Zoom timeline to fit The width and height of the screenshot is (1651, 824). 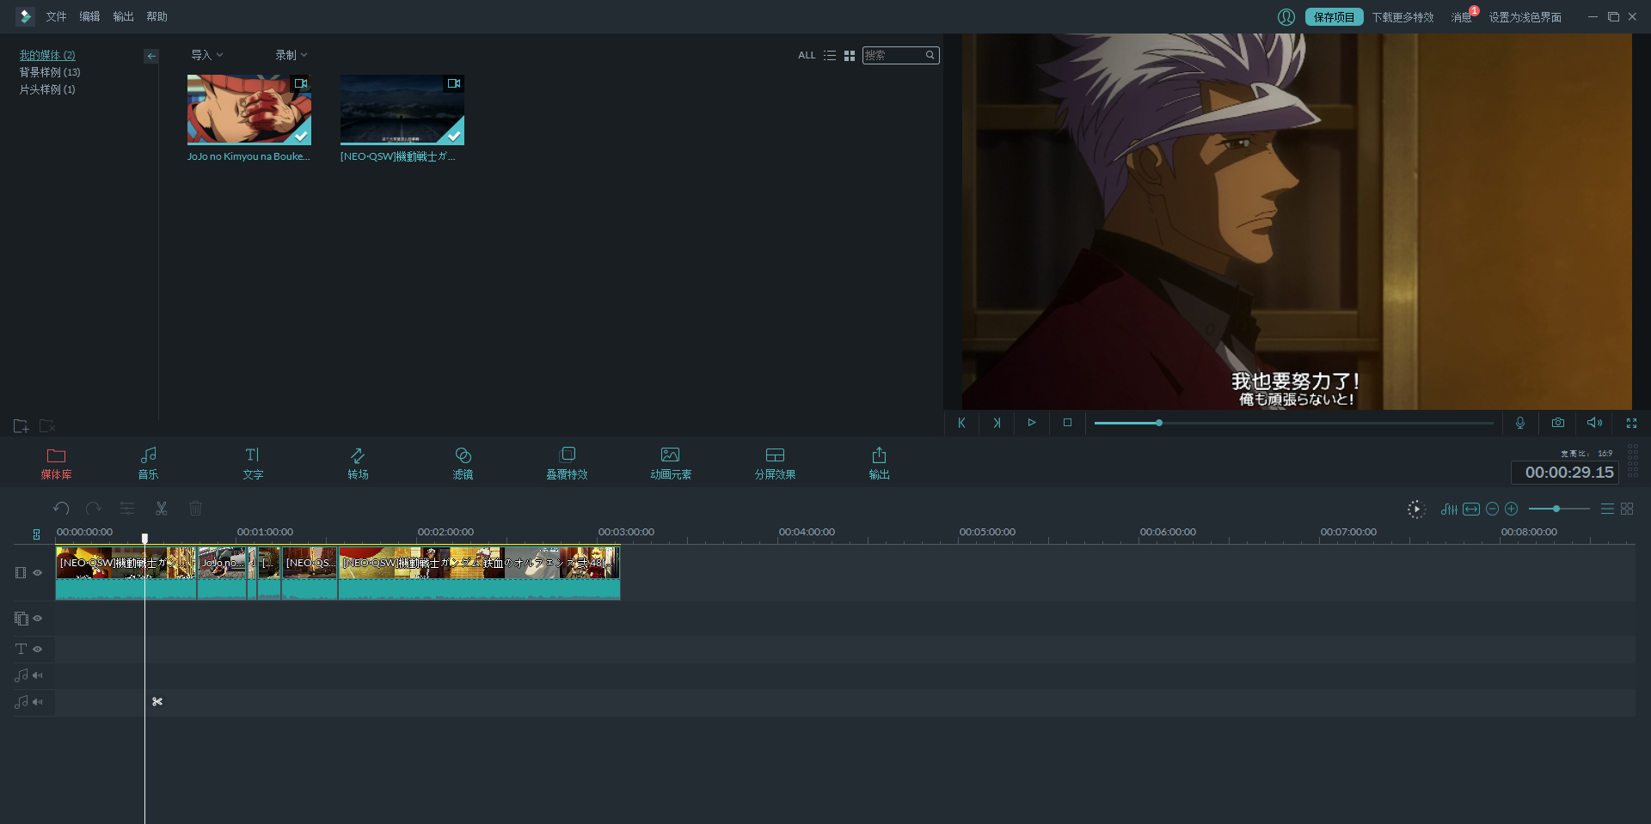click(1471, 510)
